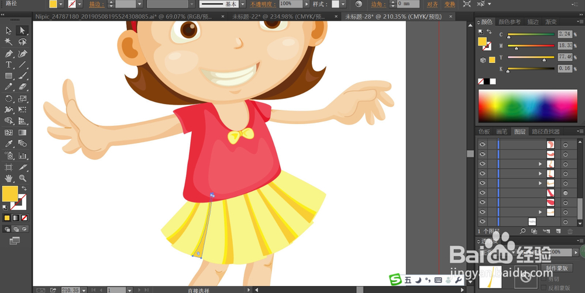Click the 对齐 (Align) link
The height and width of the screenshot is (293, 585).
coord(432,4)
